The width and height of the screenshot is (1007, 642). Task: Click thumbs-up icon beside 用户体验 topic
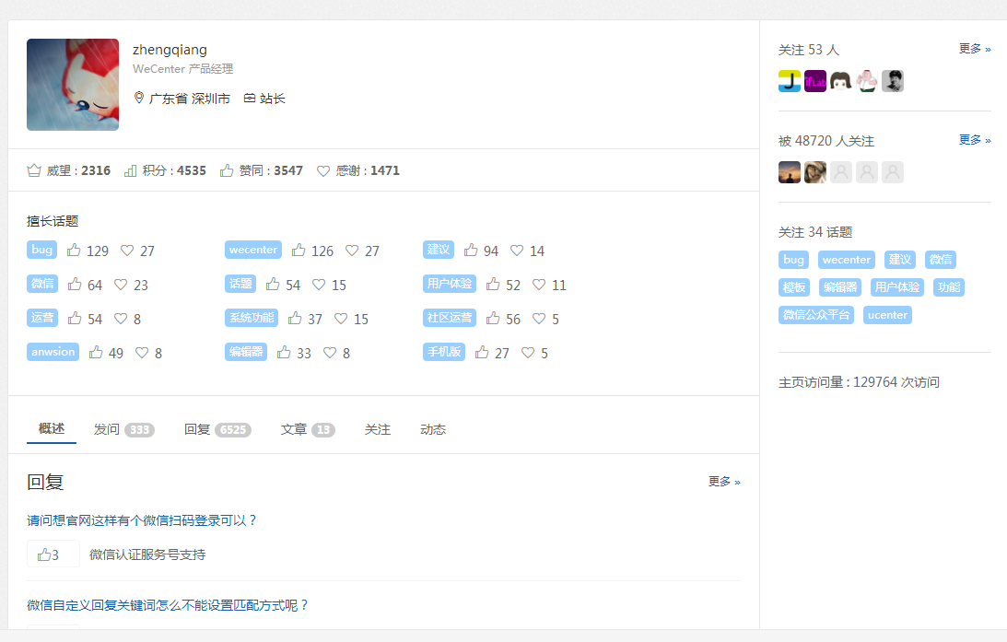[493, 285]
